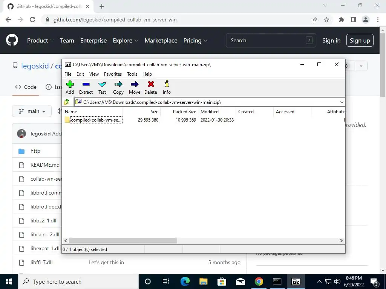Screen dimensions: 386x289
Task: Open Microsoft Edge from taskbar
Action: [185, 281]
